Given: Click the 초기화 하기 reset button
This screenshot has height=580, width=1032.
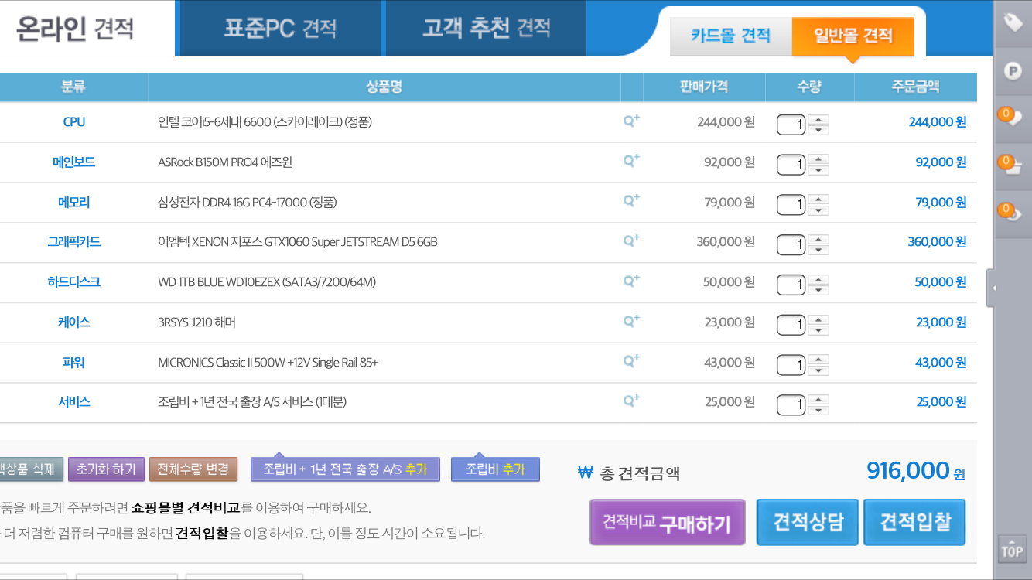Looking at the screenshot, I should (x=106, y=469).
